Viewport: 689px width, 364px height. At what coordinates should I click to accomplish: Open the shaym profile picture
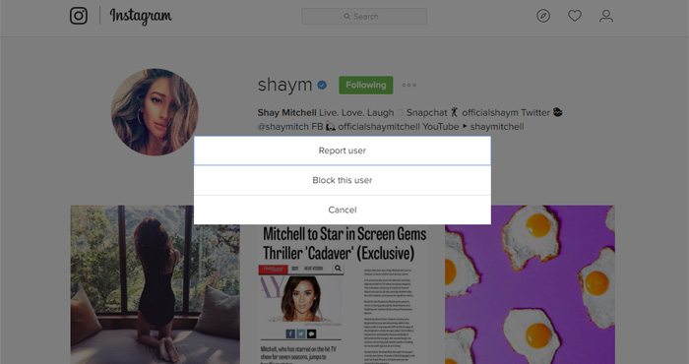(155, 112)
